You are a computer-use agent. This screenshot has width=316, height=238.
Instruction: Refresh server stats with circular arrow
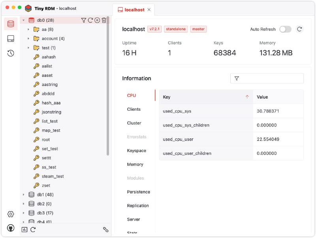pyautogui.click(x=299, y=29)
